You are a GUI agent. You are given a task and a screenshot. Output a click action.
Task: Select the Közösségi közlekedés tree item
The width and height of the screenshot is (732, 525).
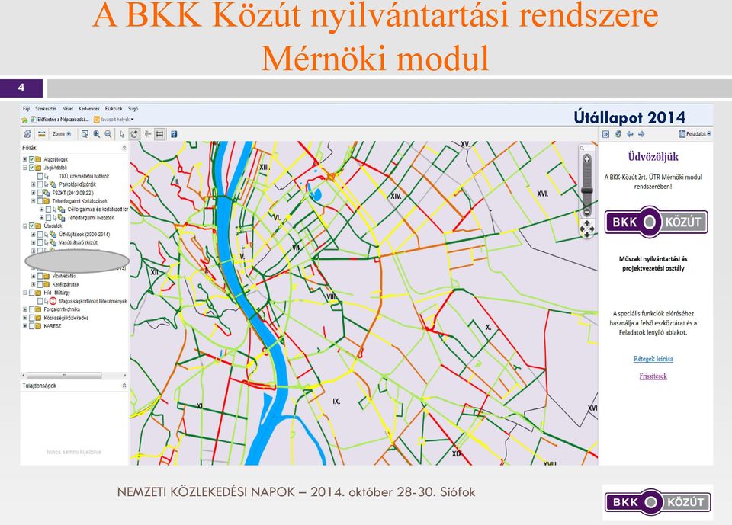click(x=66, y=318)
